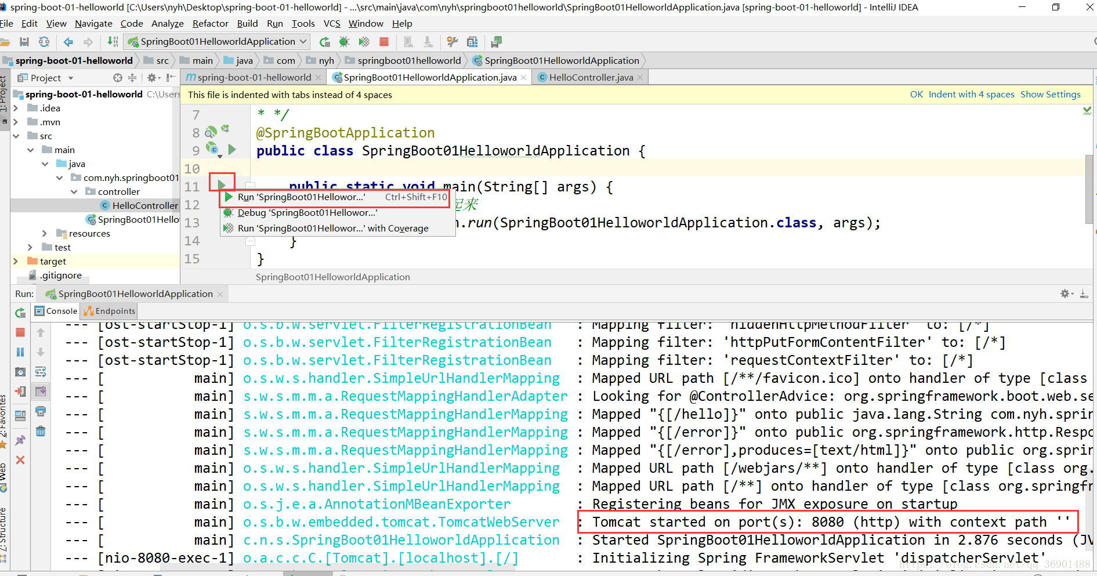This screenshot has height=576, width=1097.
Task: Click OK in the indentation notification bar
Action: point(916,94)
